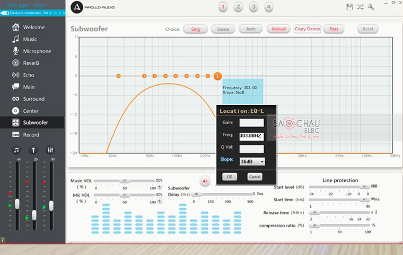Image resolution: width=403 pixels, height=255 pixels.
Task: Open the wrench settings icon
Action: pyautogui.click(x=371, y=7)
